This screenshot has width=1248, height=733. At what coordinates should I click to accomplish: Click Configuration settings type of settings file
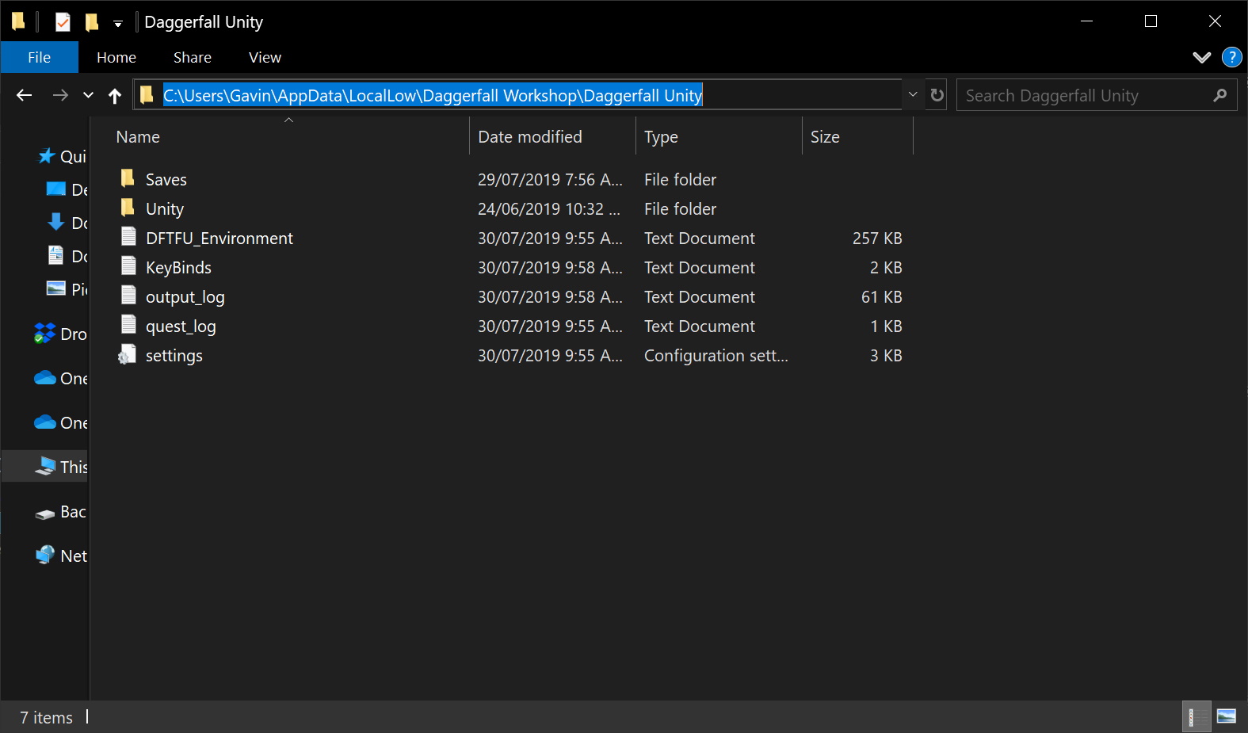tap(716, 356)
